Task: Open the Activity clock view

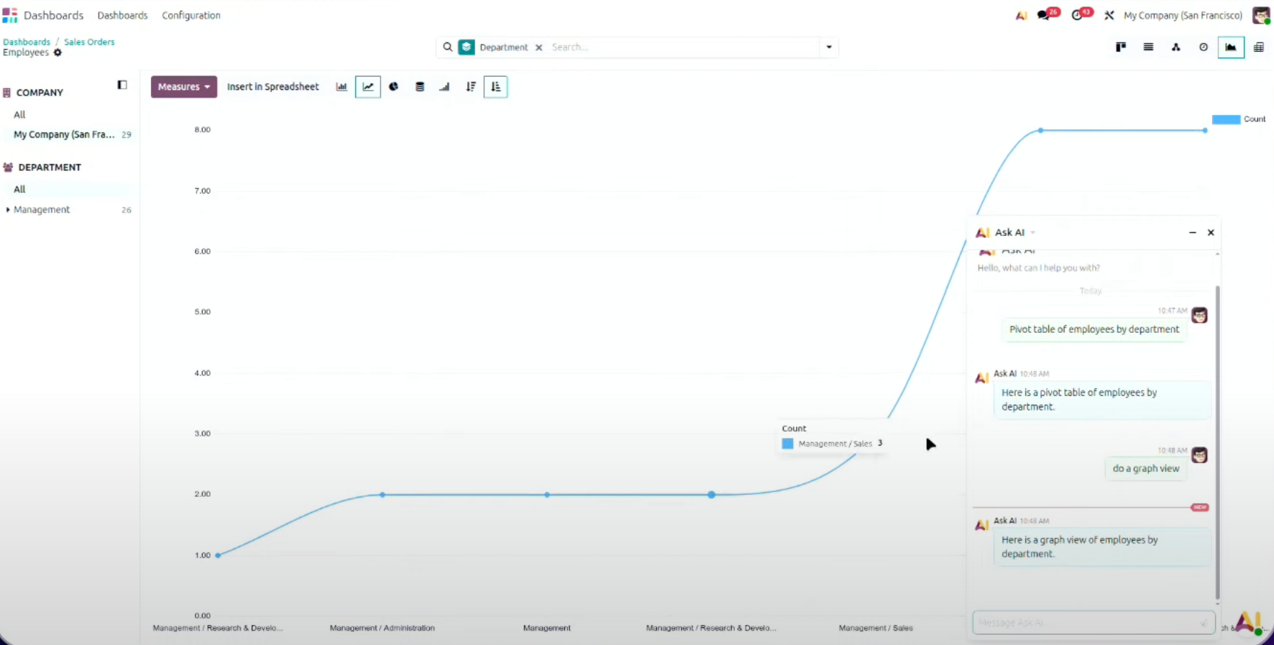Action: pos(1203,47)
